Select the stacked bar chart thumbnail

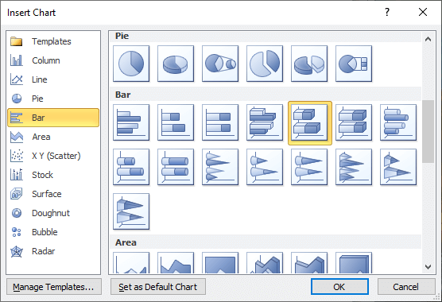(x=176, y=122)
